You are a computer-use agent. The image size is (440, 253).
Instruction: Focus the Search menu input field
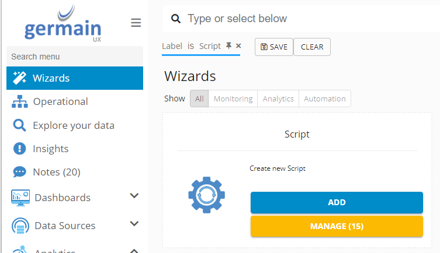(x=75, y=57)
